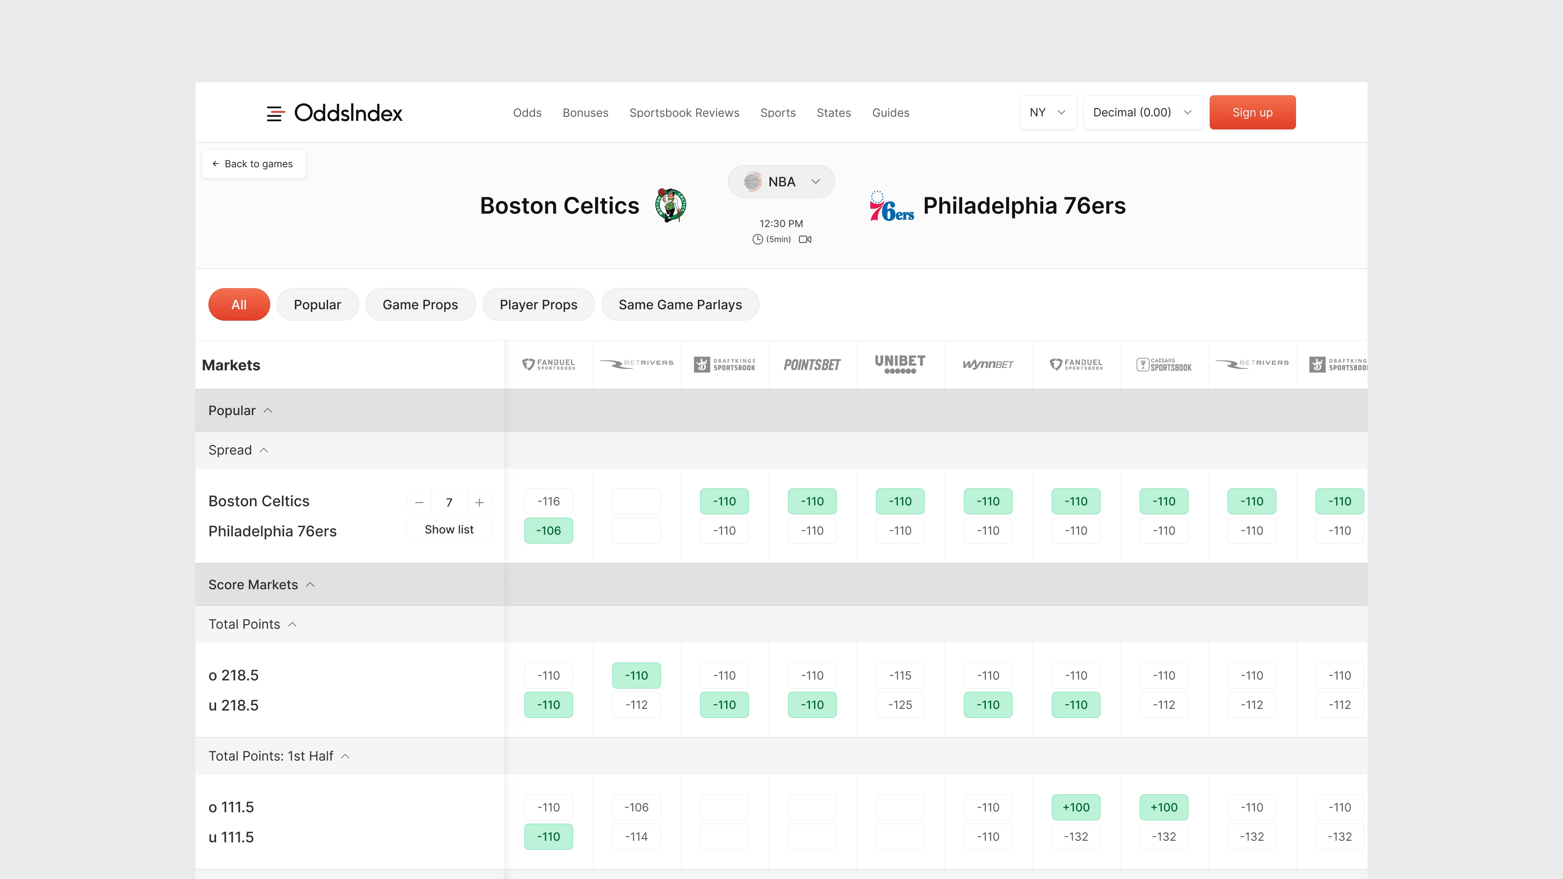This screenshot has height=879, width=1563.
Task: Click the Unibet sportsbook logo
Action: (x=900, y=364)
